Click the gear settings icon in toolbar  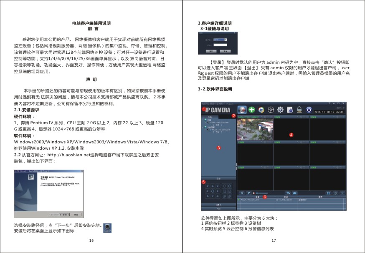coord(280,110)
